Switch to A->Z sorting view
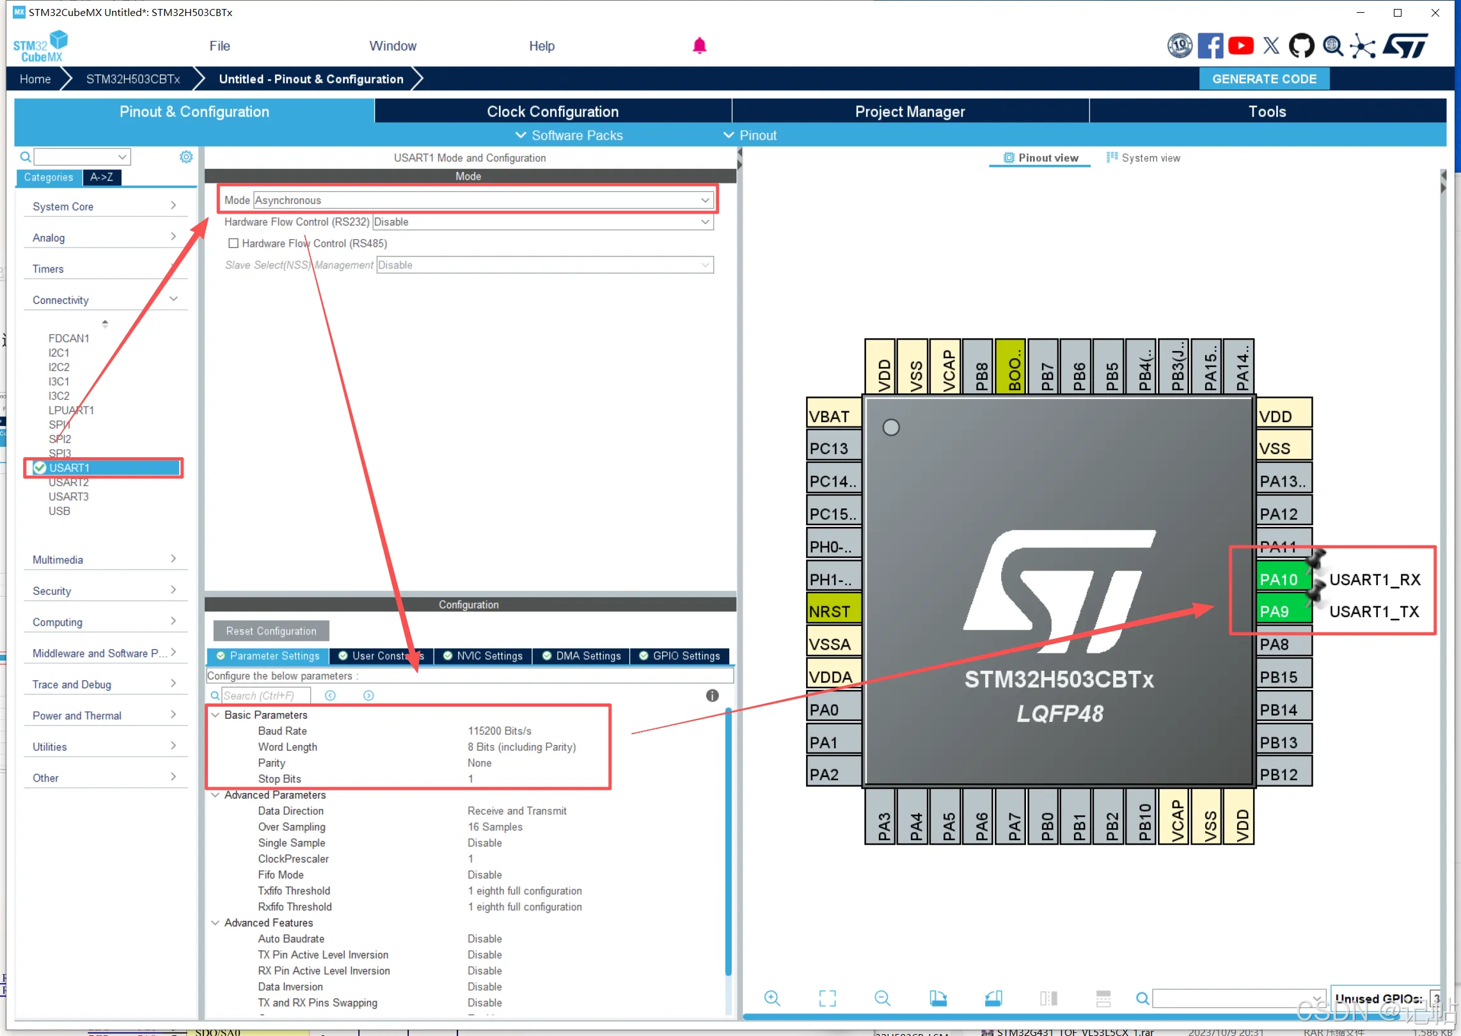The height and width of the screenshot is (1036, 1461). point(102,177)
